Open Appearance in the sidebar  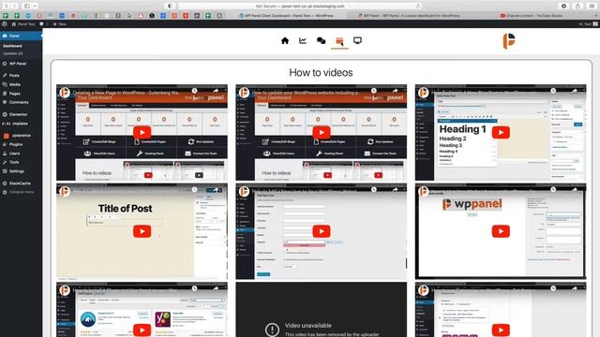[21, 135]
